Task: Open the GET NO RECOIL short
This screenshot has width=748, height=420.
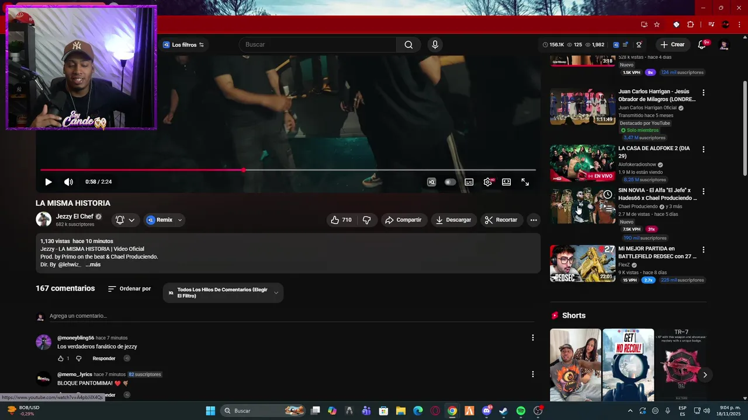Action: point(628,365)
